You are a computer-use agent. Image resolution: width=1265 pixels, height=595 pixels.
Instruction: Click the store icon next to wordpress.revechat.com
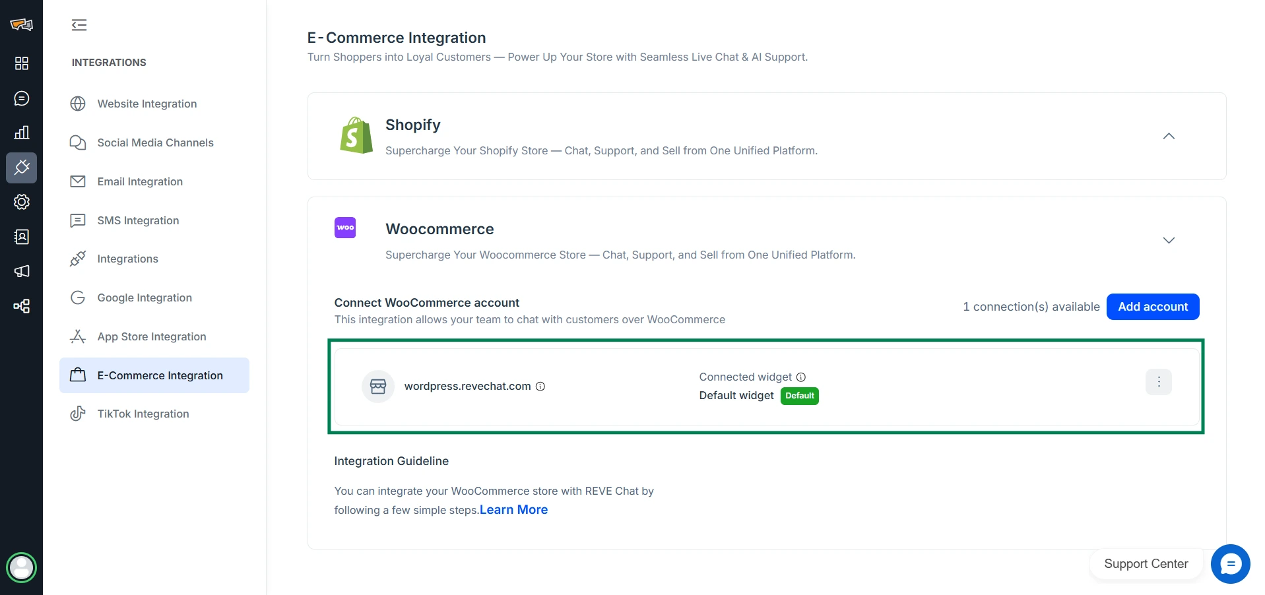point(378,387)
